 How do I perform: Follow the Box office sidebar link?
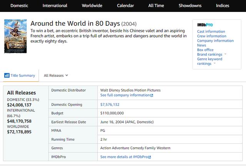click(205, 50)
